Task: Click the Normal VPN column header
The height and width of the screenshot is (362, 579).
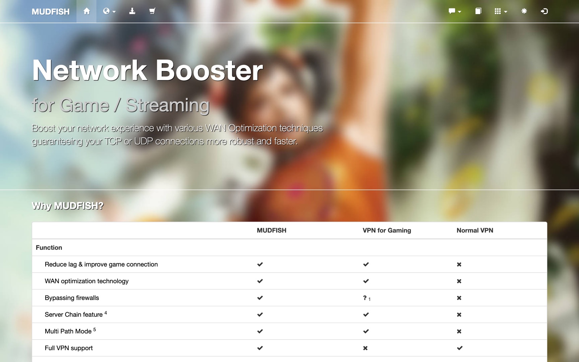Action: (475, 231)
